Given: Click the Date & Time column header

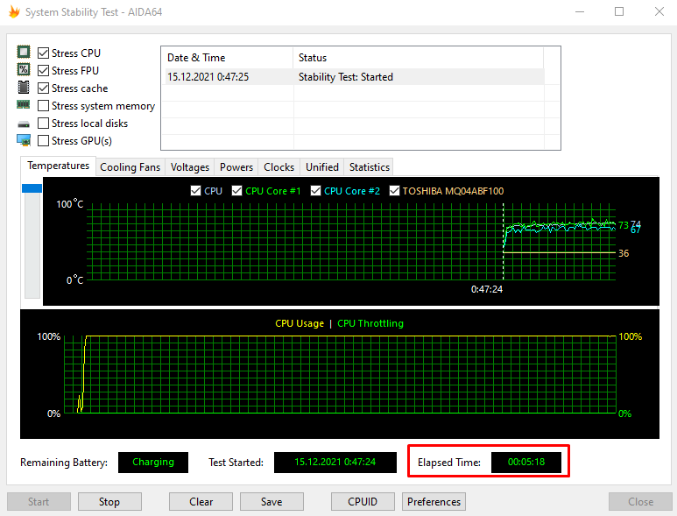Looking at the screenshot, I should pyautogui.click(x=227, y=58).
